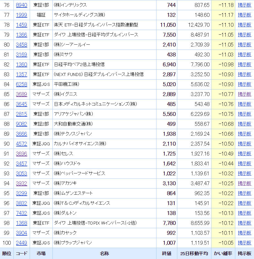Click the 掲示板 link for rank 100
This screenshot has height=259, width=254.
(244, 243)
